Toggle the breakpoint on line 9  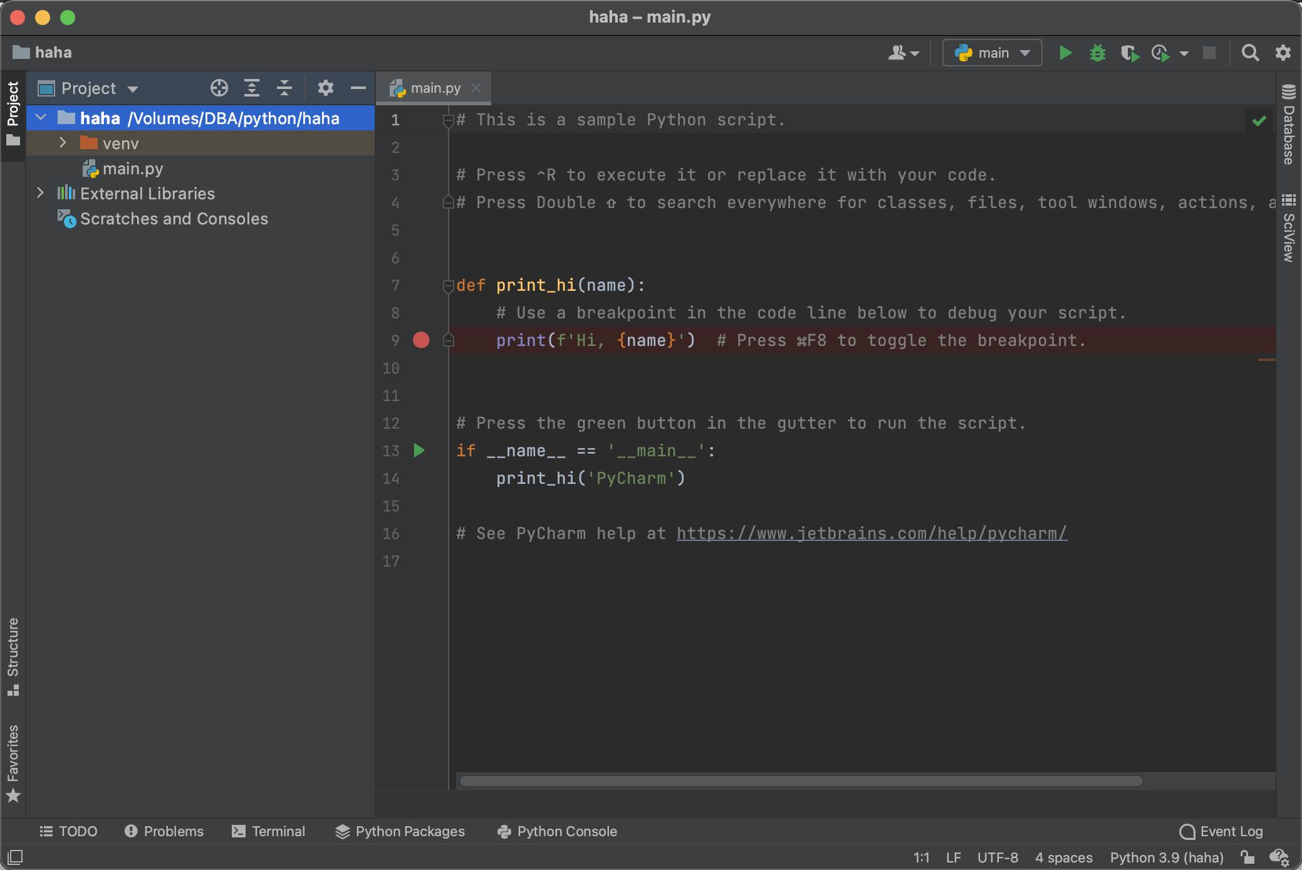(x=421, y=340)
